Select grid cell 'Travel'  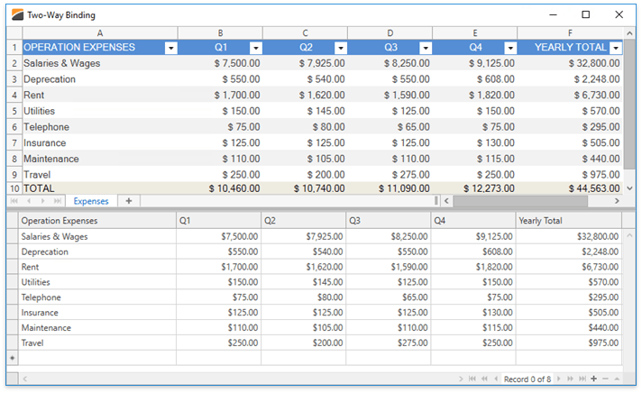pyautogui.click(x=97, y=343)
